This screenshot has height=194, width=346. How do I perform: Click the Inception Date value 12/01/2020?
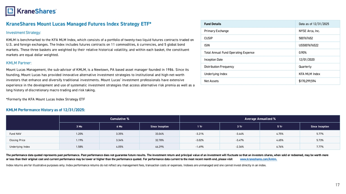(x=306, y=60)
